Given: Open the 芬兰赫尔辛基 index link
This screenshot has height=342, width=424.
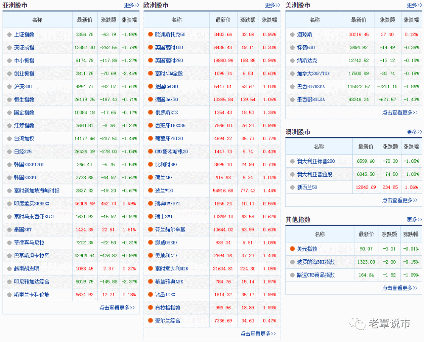Looking at the screenshot, I should tap(170, 230).
